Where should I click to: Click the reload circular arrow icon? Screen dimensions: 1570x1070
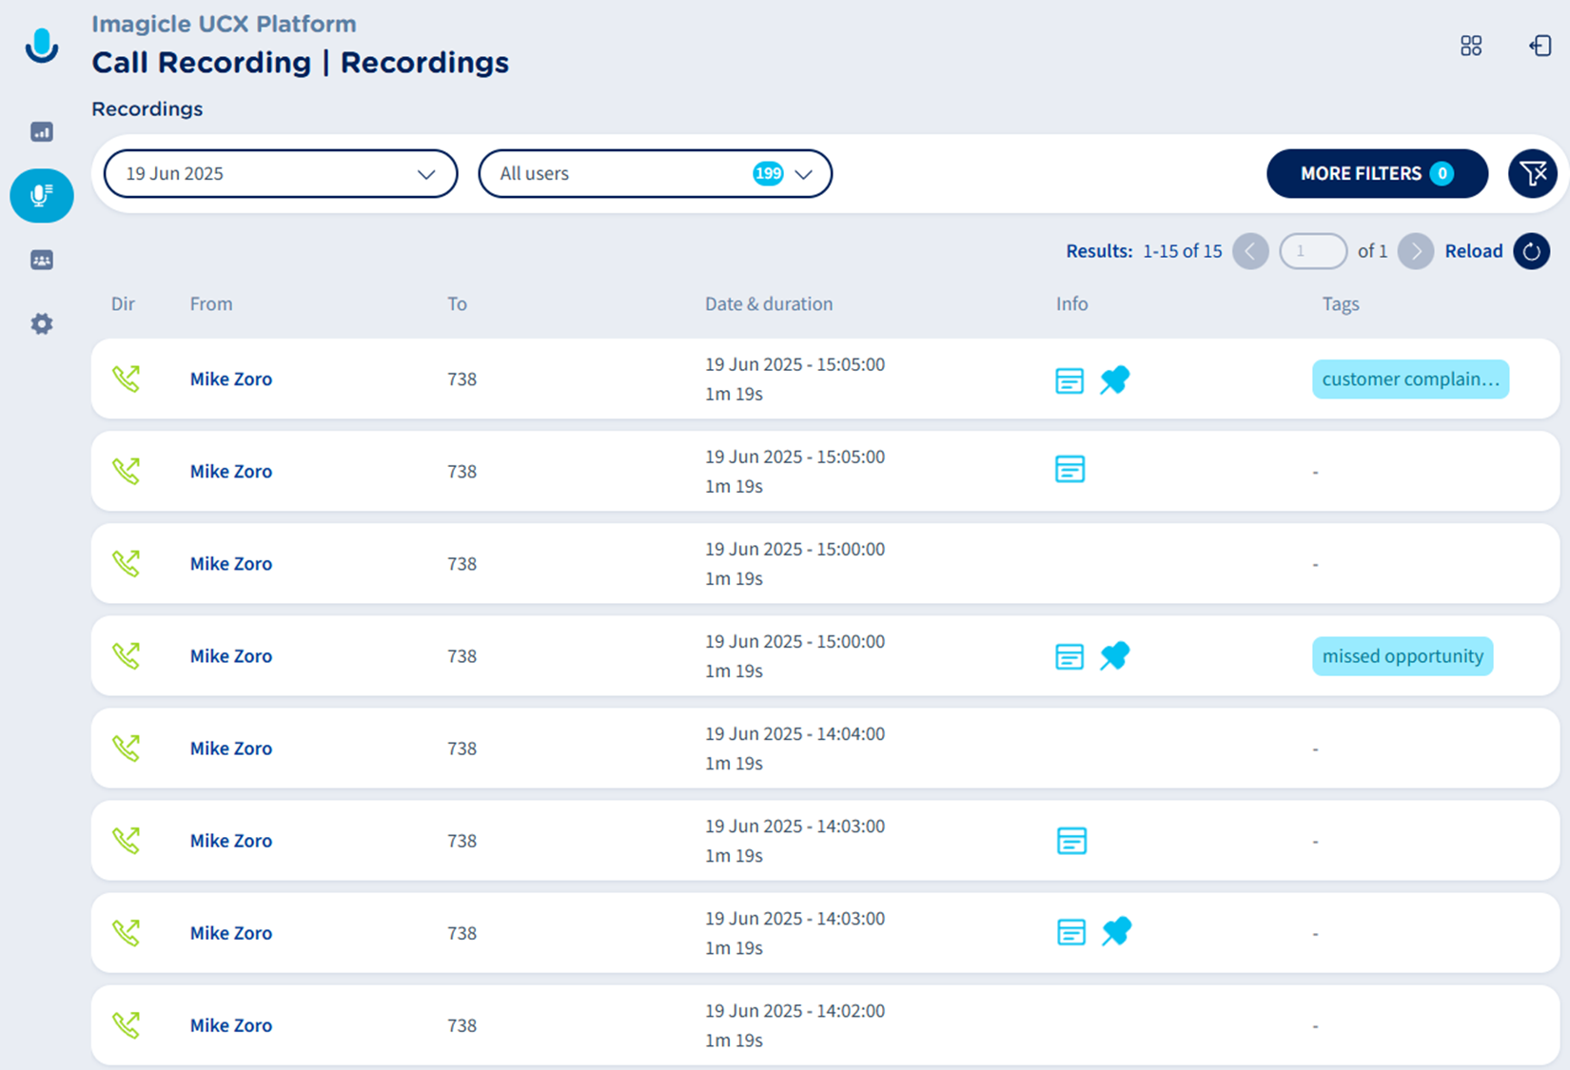point(1531,251)
